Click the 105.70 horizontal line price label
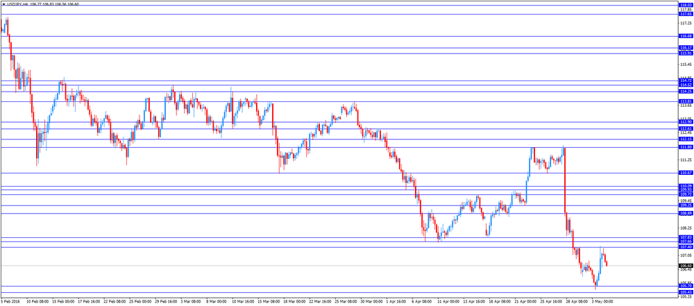Viewport: 694px width, 306px height. point(686,286)
